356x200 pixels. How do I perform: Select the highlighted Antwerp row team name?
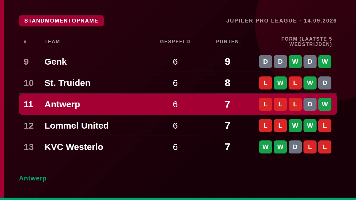pyautogui.click(x=62, y=104)
